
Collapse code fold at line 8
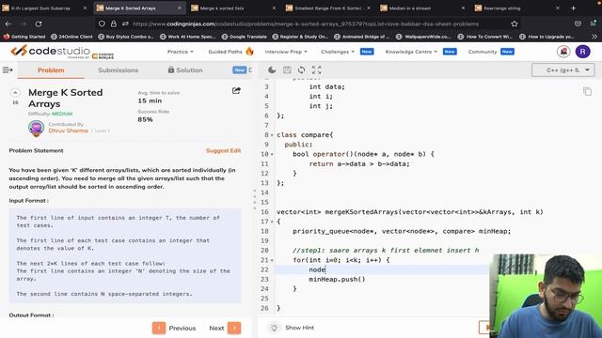(x=272, y=135)
